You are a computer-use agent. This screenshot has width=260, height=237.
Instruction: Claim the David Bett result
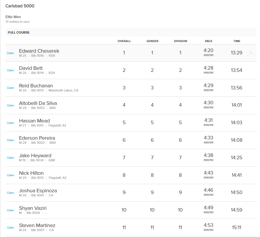coord(11,70)
